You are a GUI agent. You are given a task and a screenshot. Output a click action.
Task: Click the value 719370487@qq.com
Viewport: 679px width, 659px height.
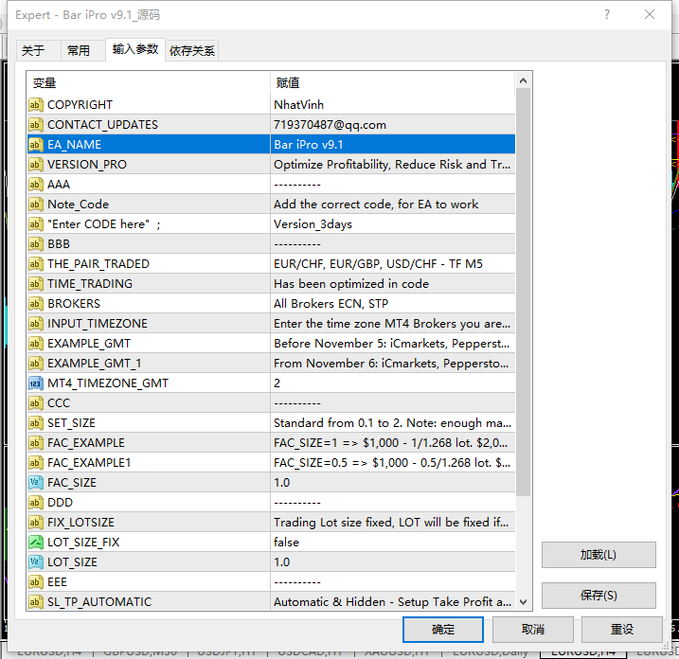click(x=330, y=125)
